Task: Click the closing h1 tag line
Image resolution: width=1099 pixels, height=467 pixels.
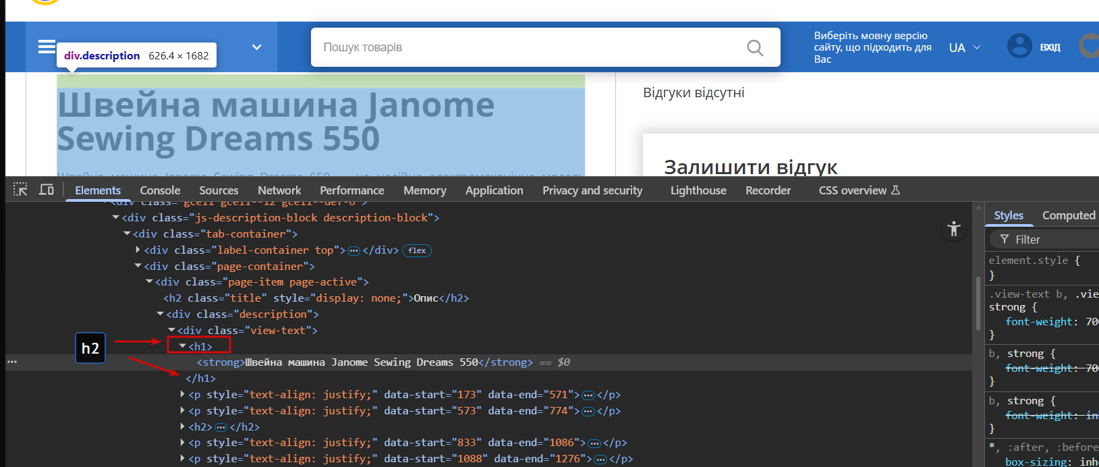Action: 200,379
